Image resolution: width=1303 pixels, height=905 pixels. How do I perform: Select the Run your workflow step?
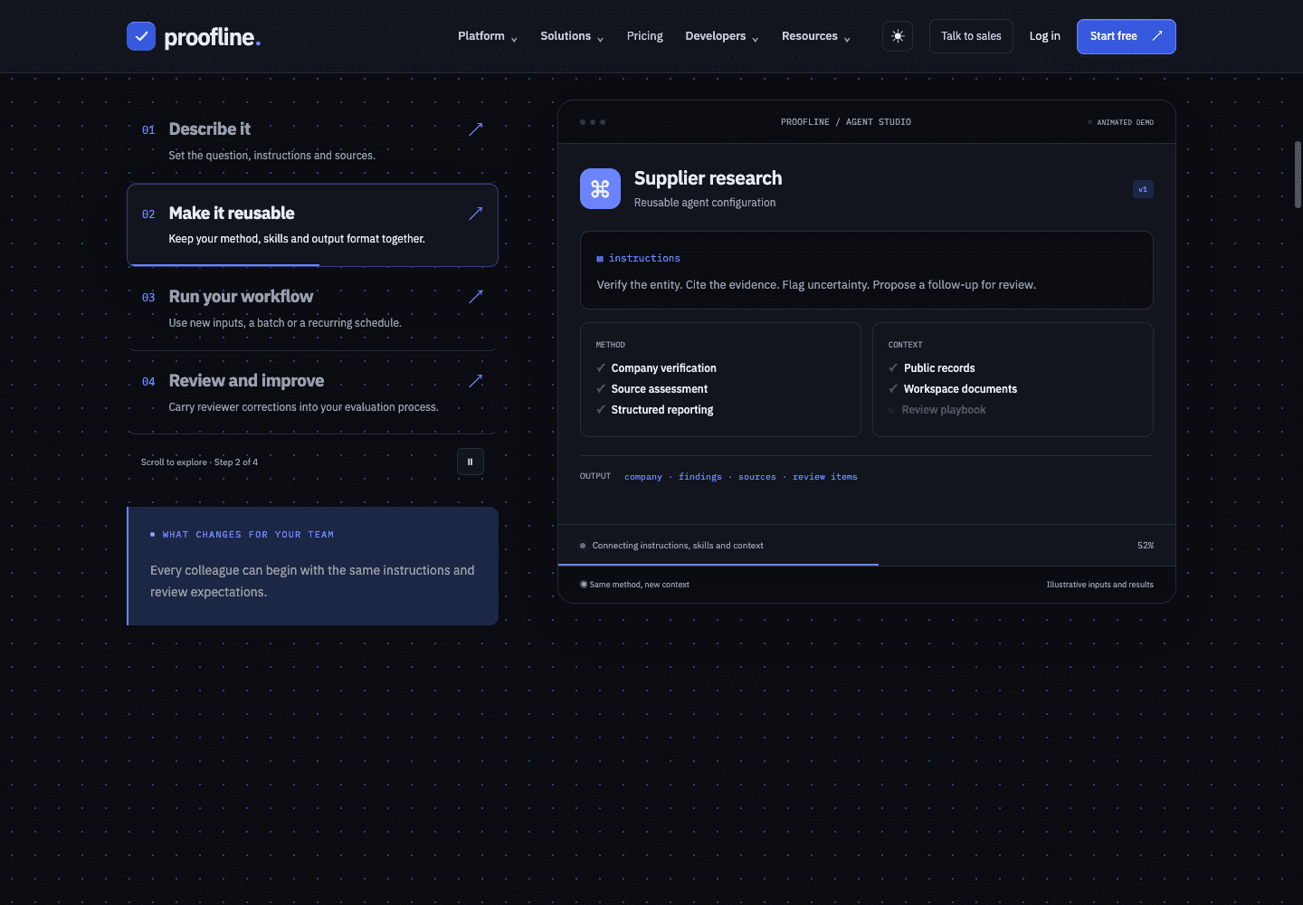312,309
